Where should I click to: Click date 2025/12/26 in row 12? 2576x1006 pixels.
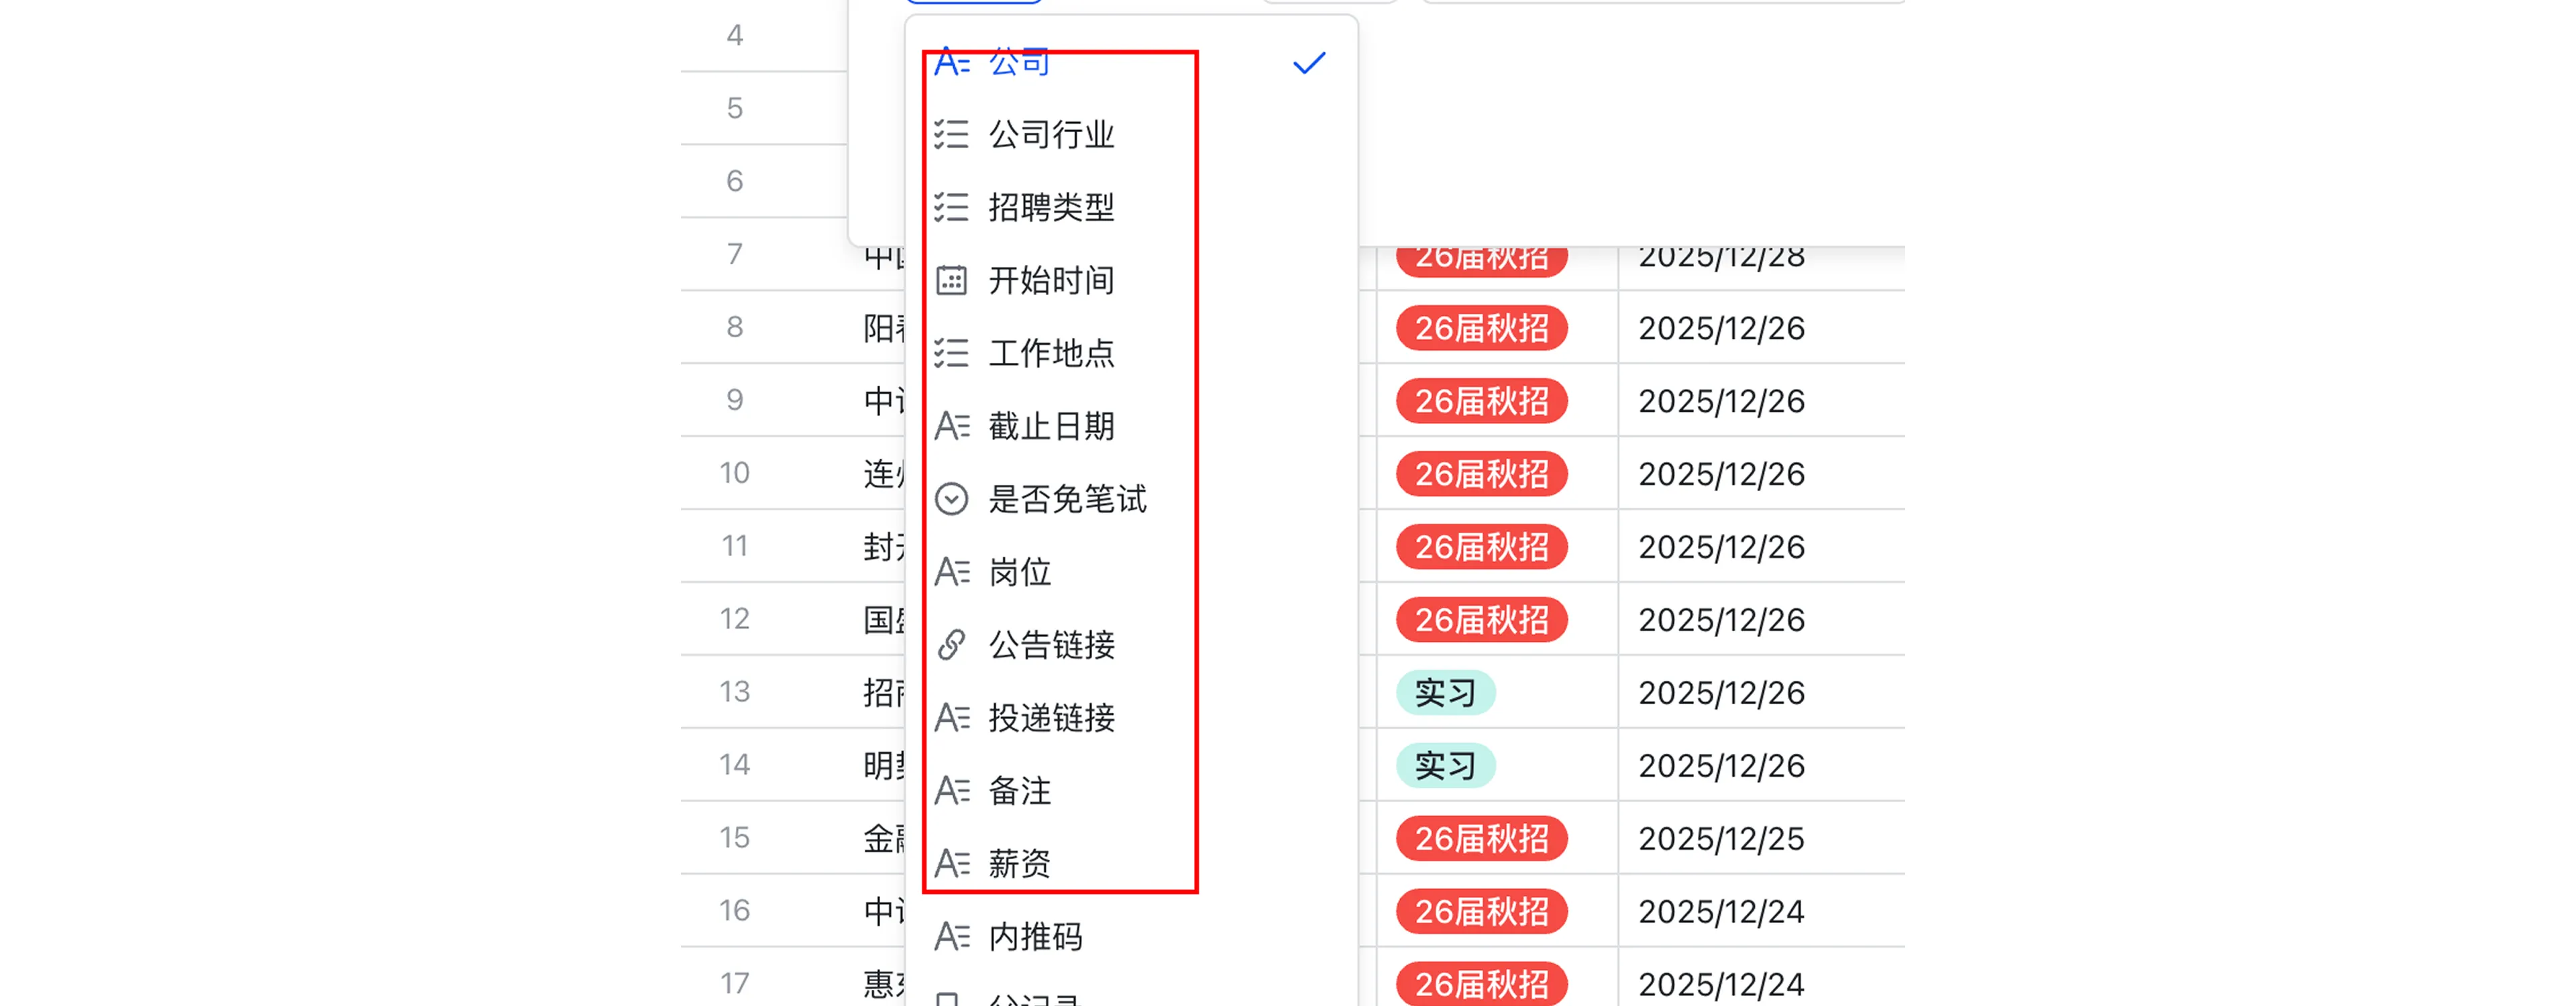point(1721,620)
